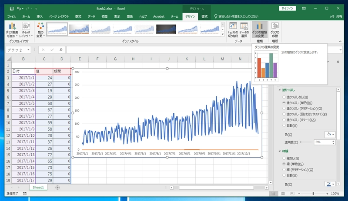Image resolution: width=348 pixels, height=201 pixels.
Task: Choose the dark chart style thumbnail
Action: point(166,29)
